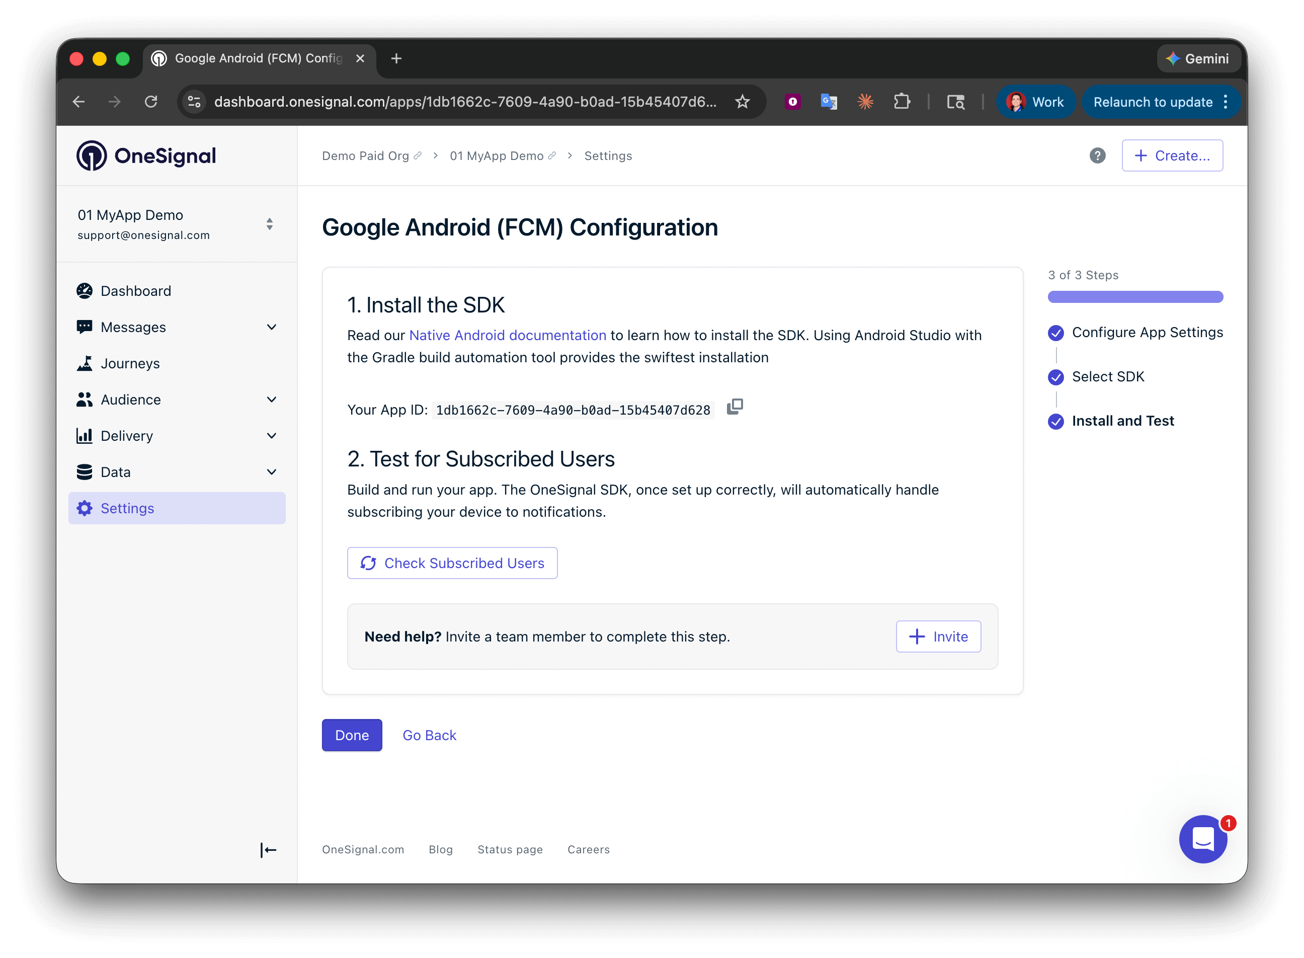Open the app switcher for 01 MyApp Demo
The width and height of the screenshot is (1304, 958).
click(269, 224)
